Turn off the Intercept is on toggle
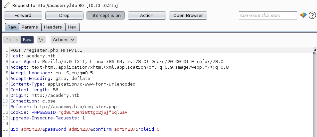 [x=105, y=16]
